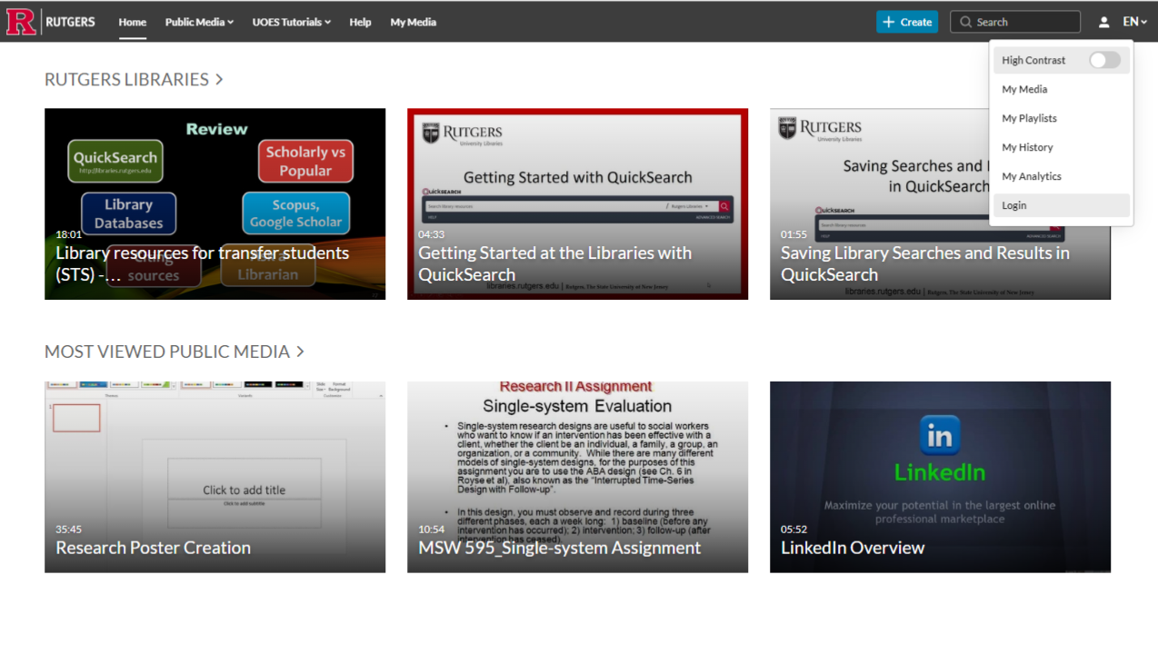Open Research Poster Creation video
This screenshot has width=1158, height=654.
click(x=215, y=477)
